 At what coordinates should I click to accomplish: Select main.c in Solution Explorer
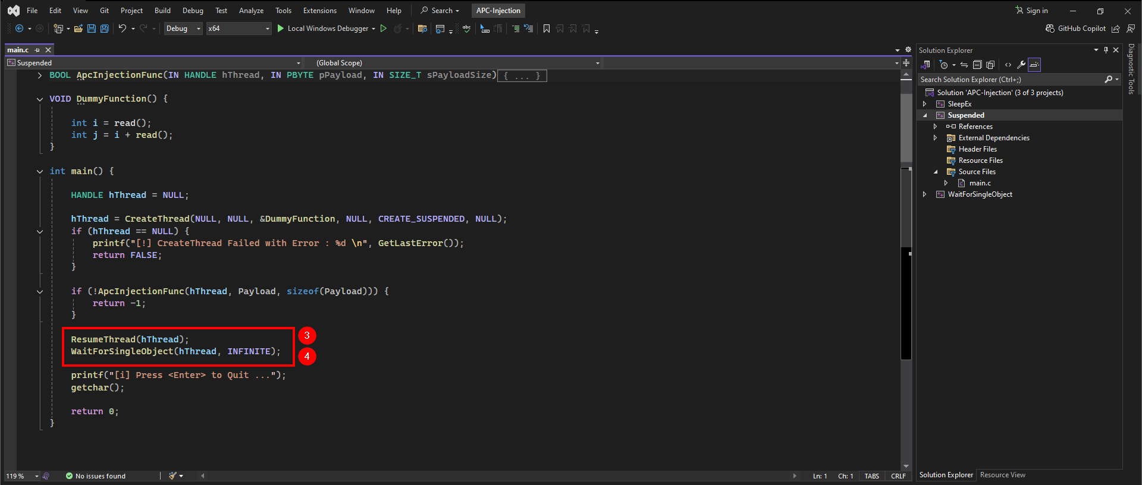pyautogui.click(x=980, y=183)
